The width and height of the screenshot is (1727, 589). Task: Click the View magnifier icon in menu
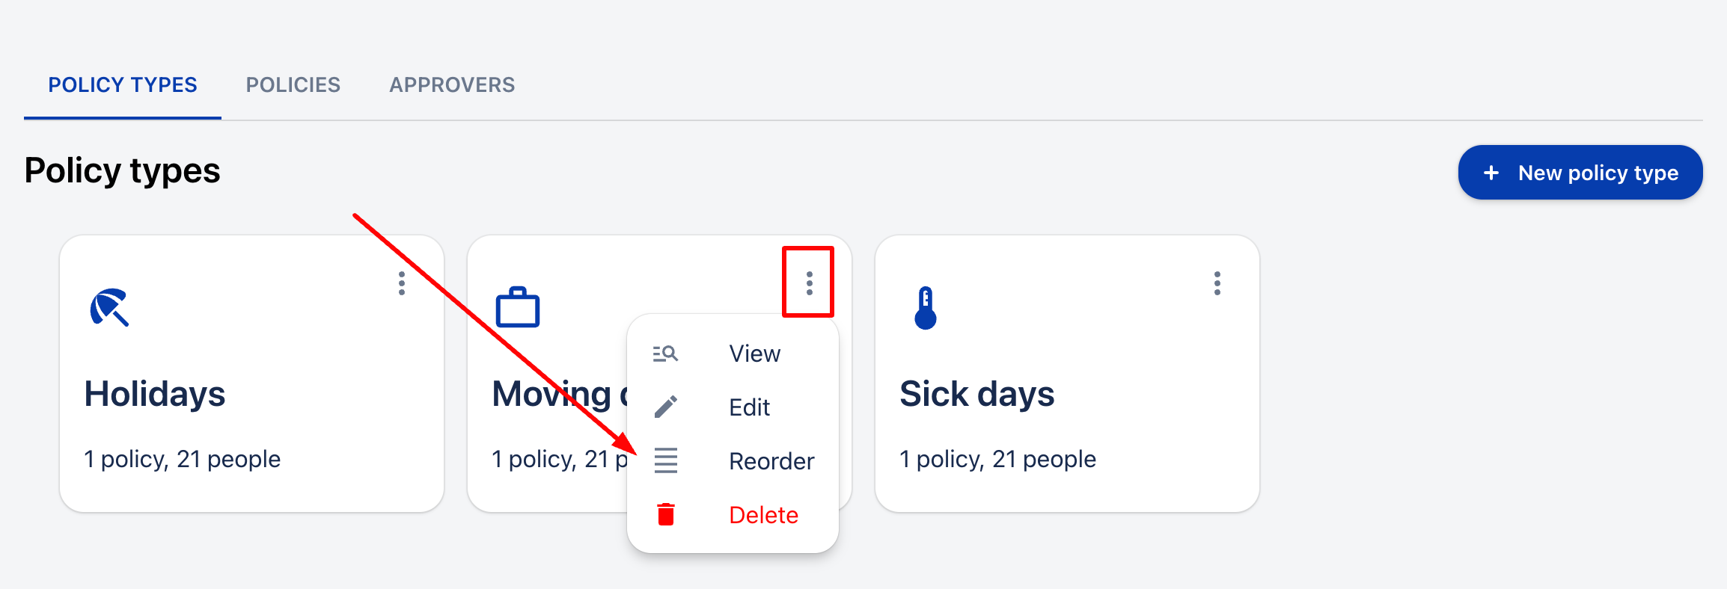coord(665,354)
